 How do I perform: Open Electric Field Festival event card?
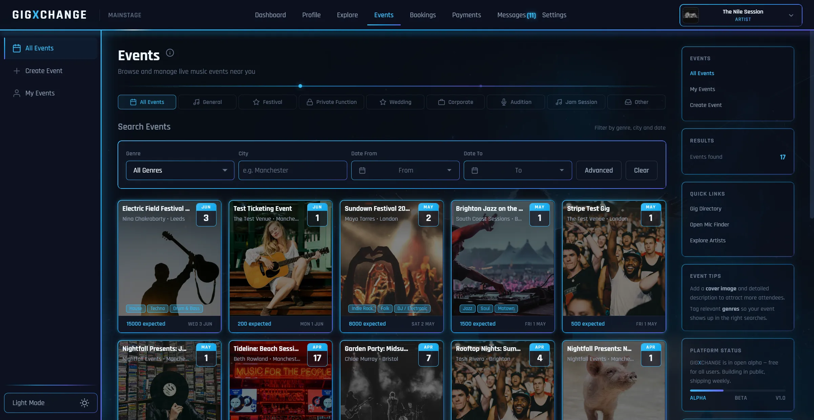[169, 266]
